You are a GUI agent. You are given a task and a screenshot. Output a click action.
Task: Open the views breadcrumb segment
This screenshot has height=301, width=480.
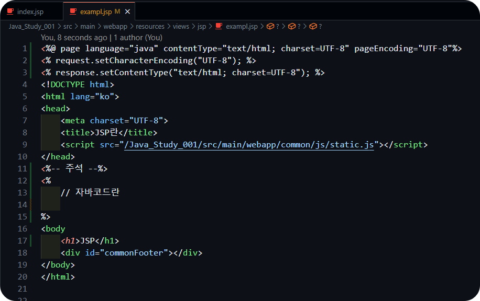pyautogui.click(x=181, y=27)
